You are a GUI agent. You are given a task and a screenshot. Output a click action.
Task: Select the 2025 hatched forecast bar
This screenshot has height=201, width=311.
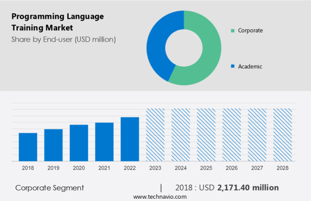click(x=206, y=135)
